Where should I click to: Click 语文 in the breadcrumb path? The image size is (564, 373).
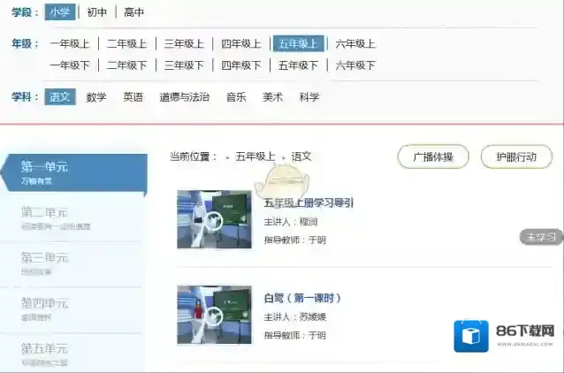[x=301, y=156]
